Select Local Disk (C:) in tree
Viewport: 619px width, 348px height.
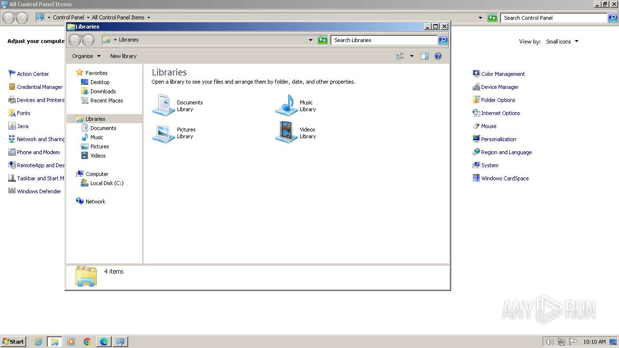click(x=107, y=183)
